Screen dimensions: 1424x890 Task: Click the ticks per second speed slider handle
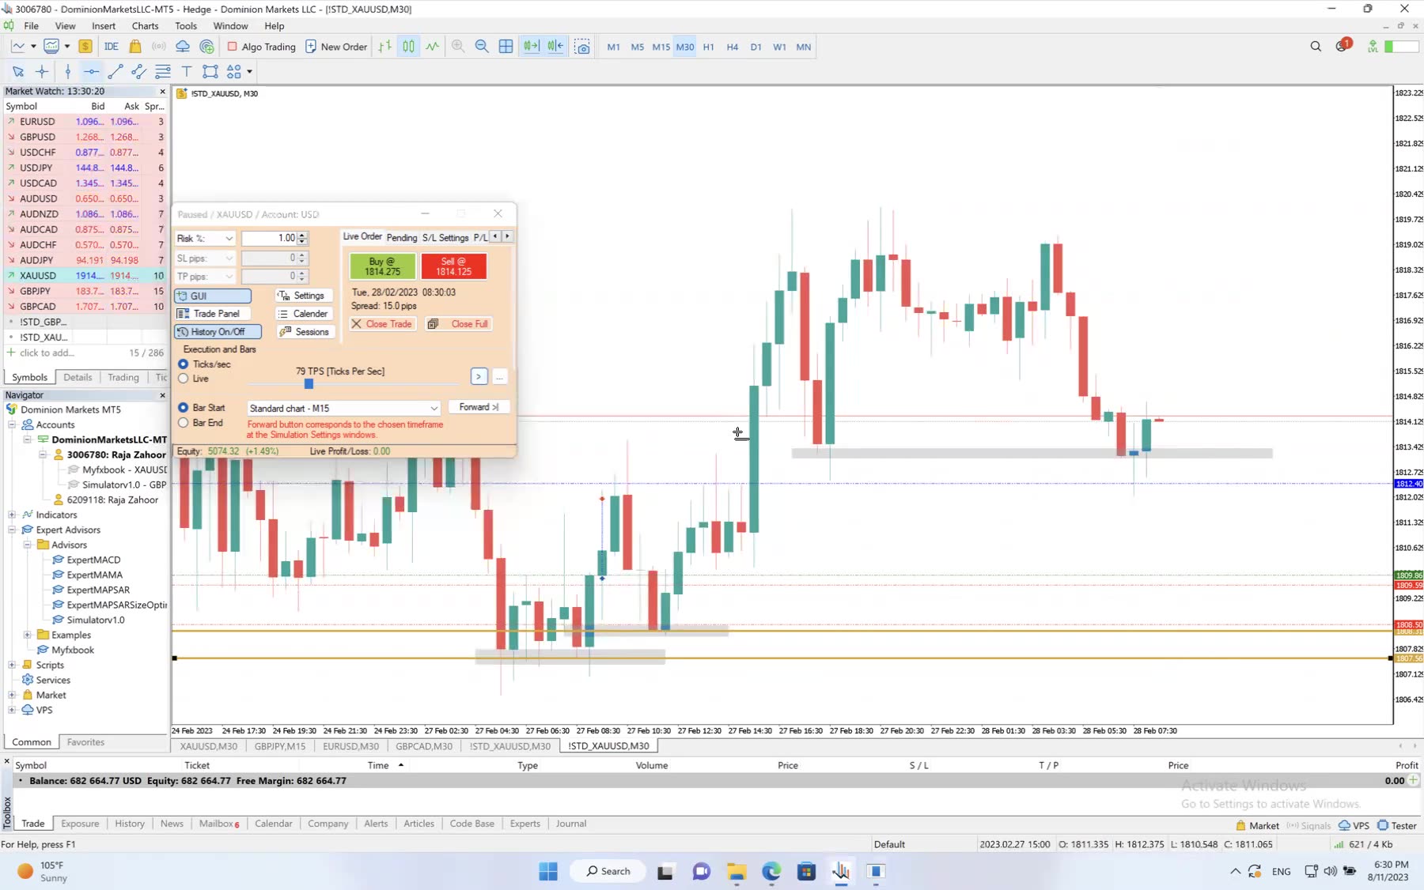point(309,384)
